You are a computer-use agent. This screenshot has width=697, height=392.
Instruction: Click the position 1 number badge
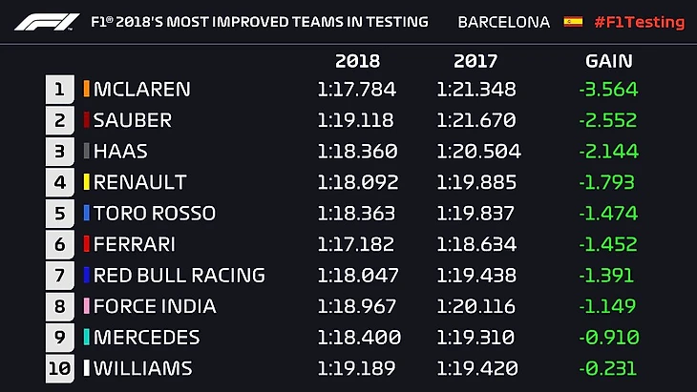(x=59, y=90)
